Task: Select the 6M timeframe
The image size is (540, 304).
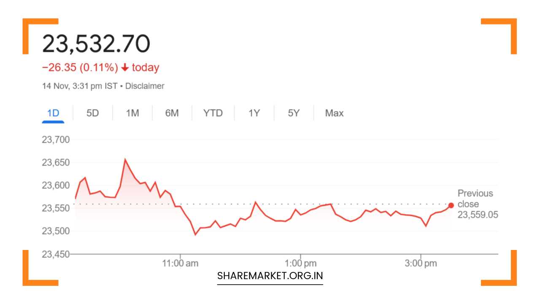Action: point(172,113)
